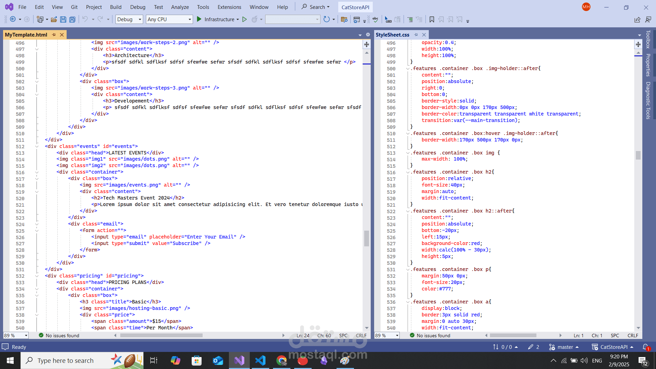Viewport: 656px width, 369px height.
Task: Click the Live Share icon
Action: click(637, 19)
